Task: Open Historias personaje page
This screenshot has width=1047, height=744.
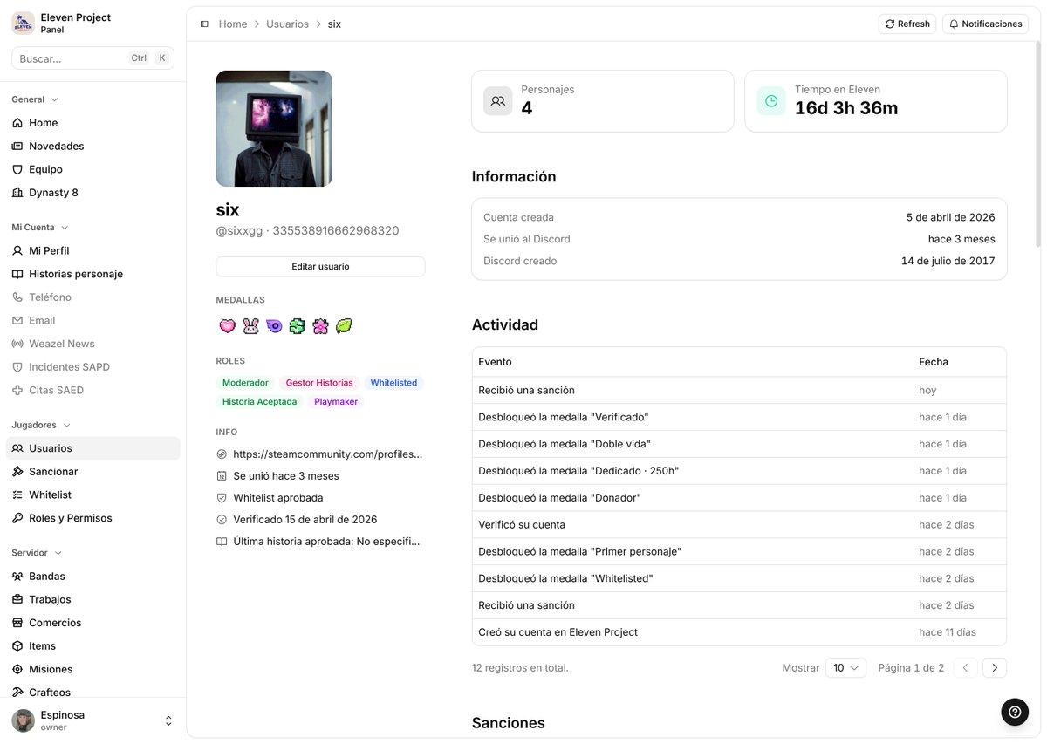Action: 92,274
